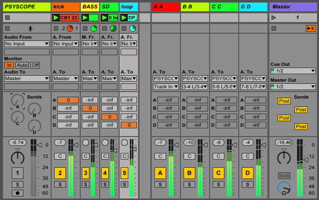Select BASS track title
The height and width of the screenshot is (200, 319).
click(x=90, y=7)
